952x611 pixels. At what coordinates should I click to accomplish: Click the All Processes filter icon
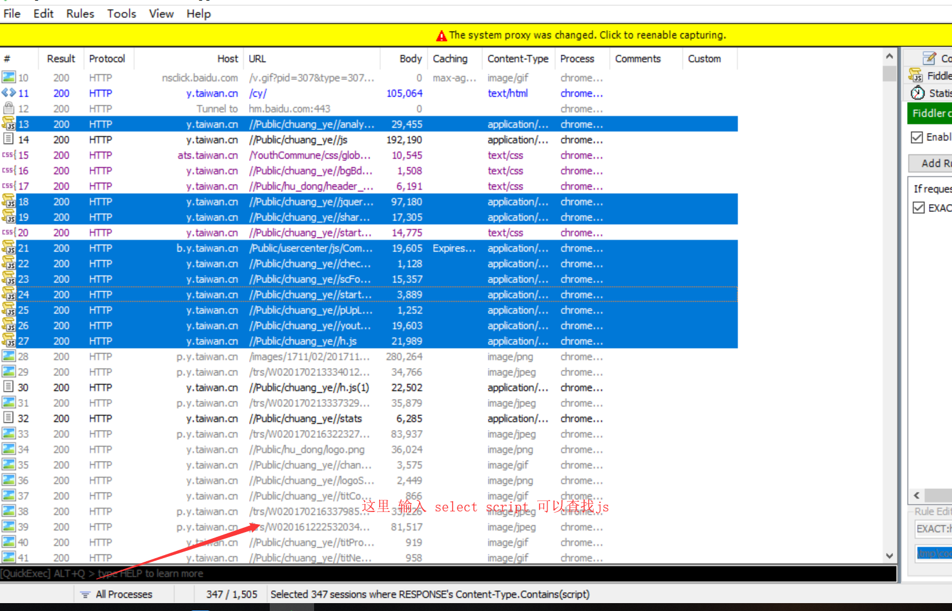(x=85, y=595)
